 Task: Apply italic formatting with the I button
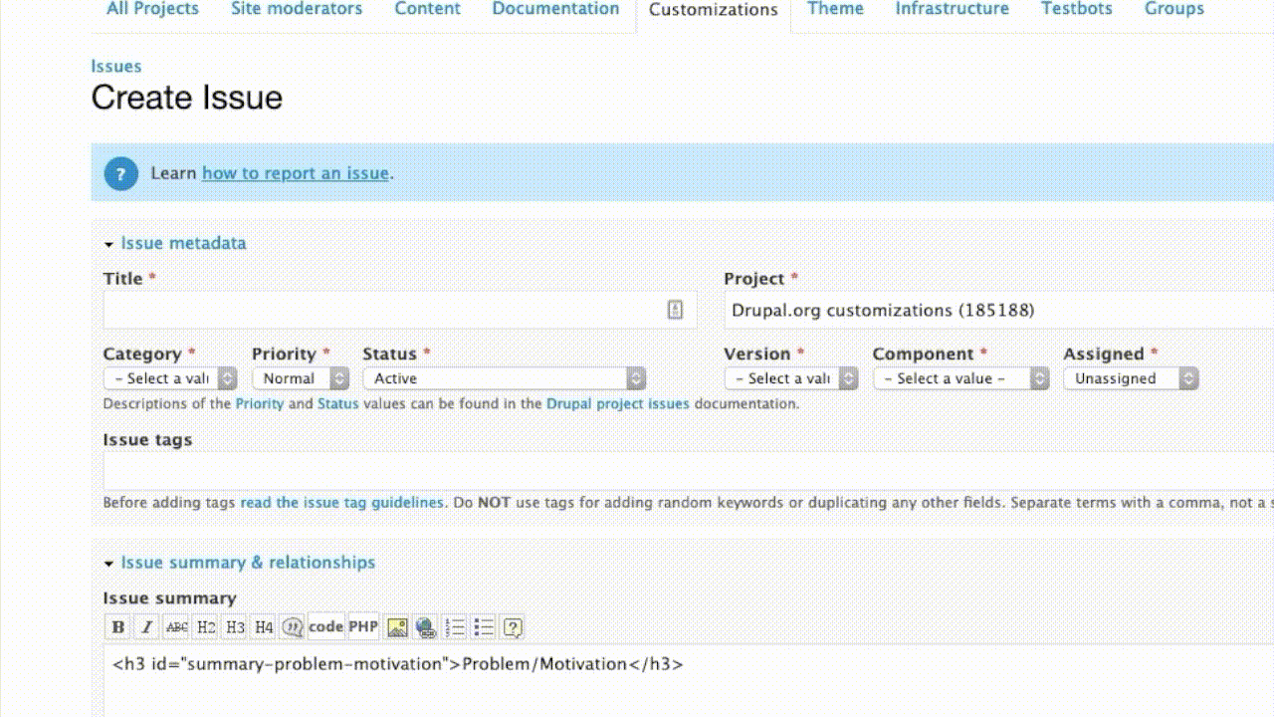coord(147,627)
